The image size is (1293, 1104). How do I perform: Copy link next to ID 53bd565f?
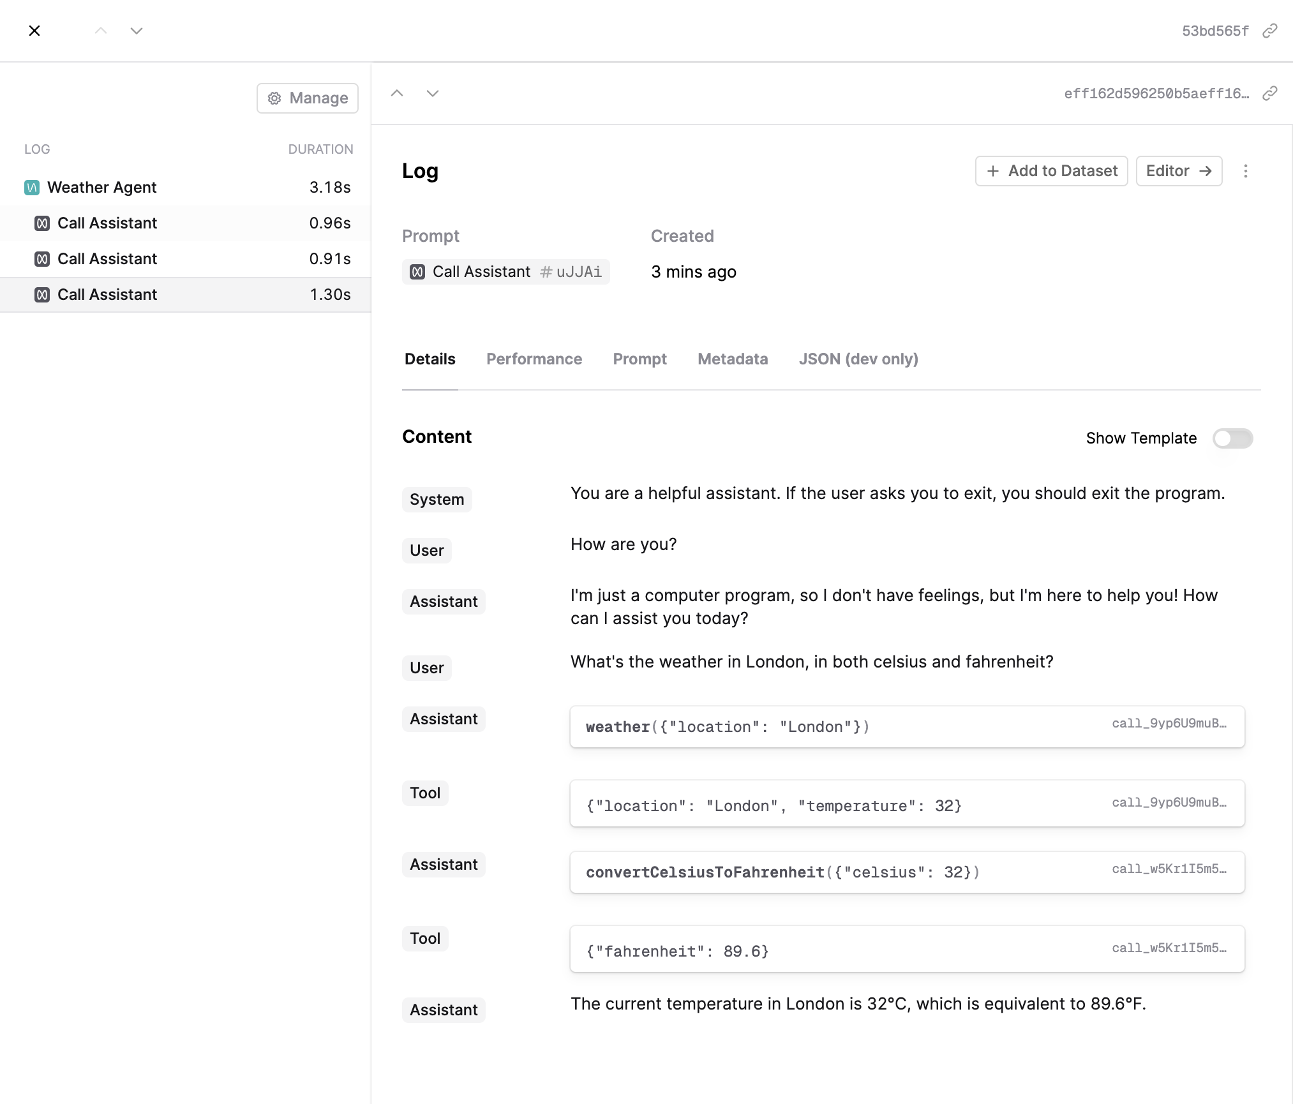coord(1270,31)
